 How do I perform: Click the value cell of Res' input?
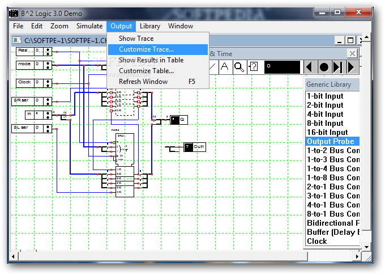pos(38,52)
